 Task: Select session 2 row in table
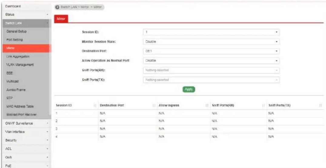click(x=189, y=121)
